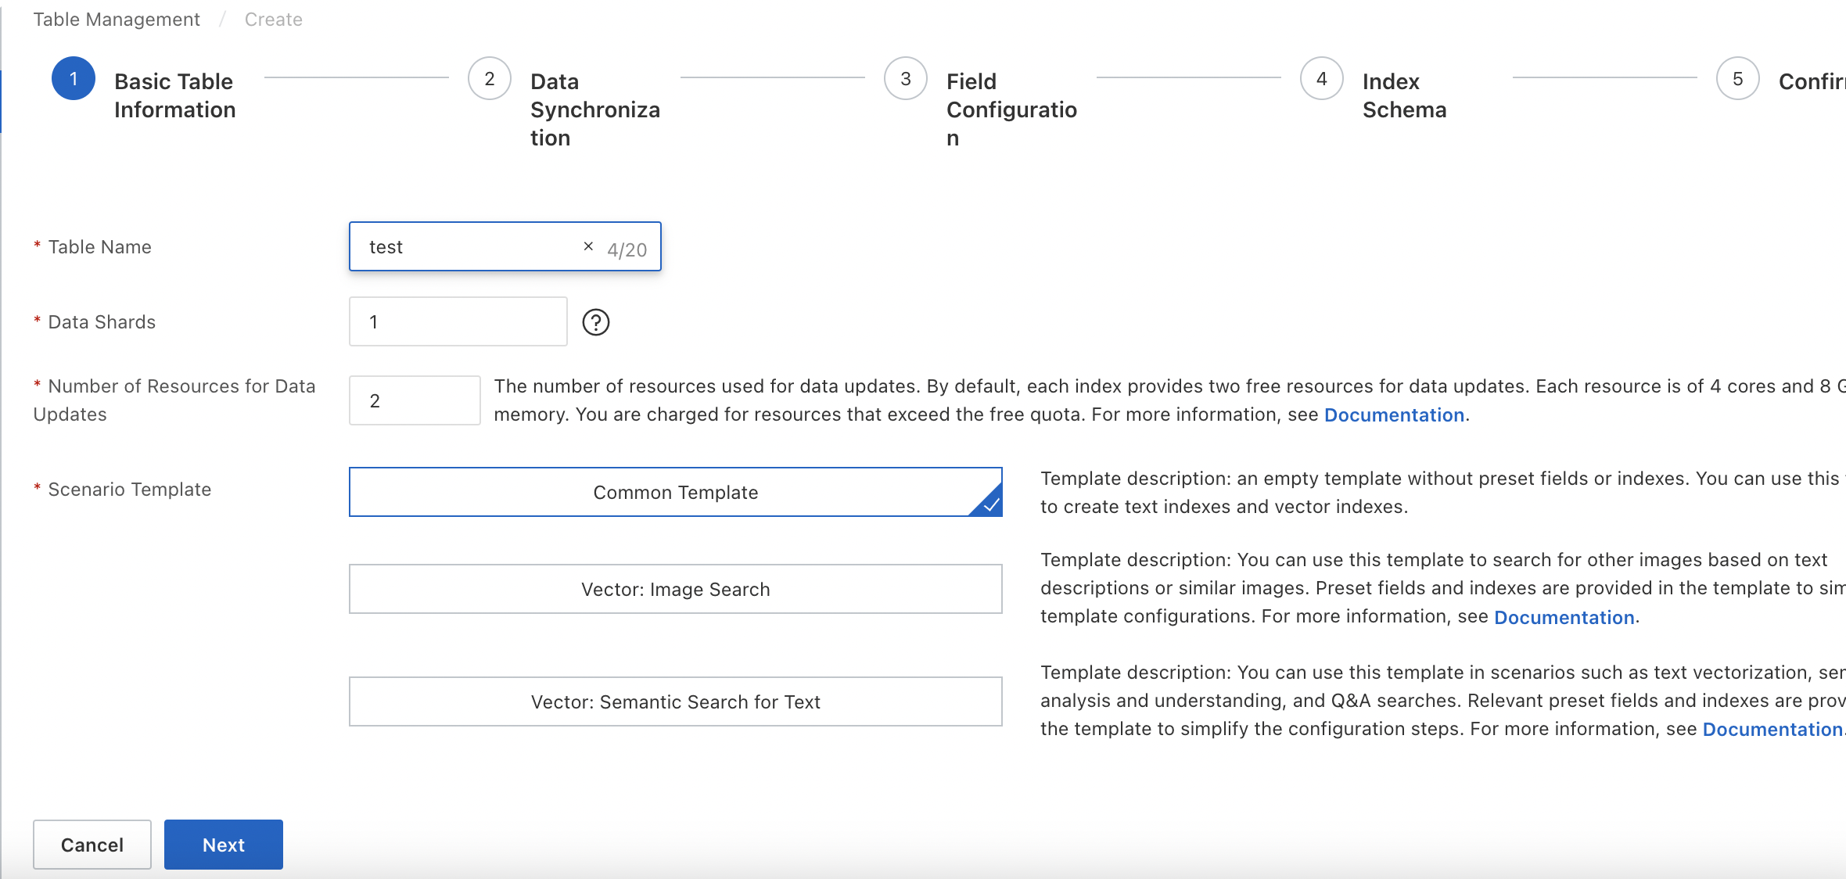The width and height of the screenshot is (1846, 879).
Task: Open Documentation link for data update resources
Action: 1394,414
